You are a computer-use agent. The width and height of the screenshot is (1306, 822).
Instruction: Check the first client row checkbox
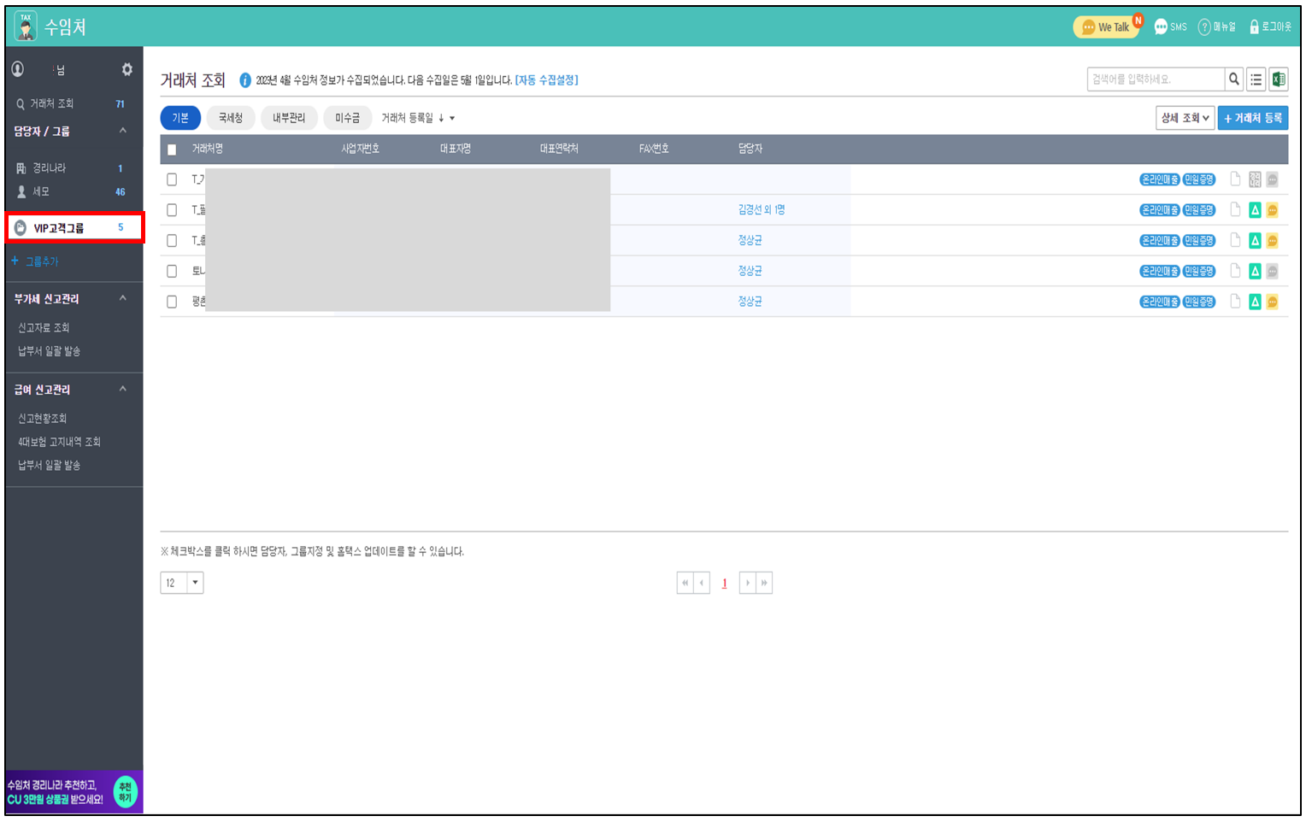tap(172, 179)
